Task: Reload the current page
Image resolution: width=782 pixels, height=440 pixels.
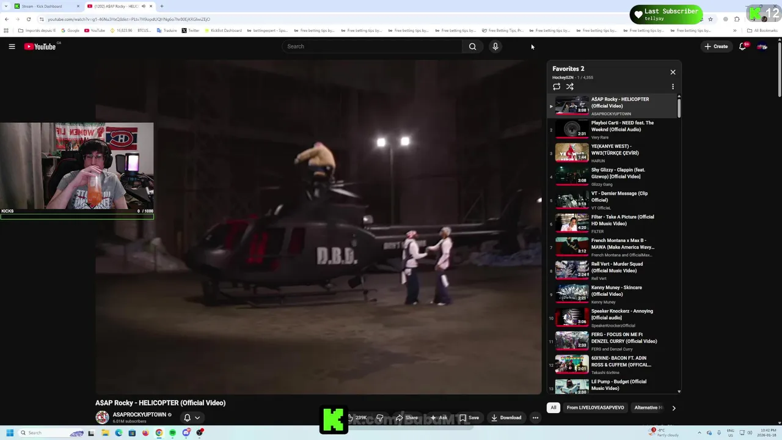Action: pyautogui.click(x=28, y=19)
